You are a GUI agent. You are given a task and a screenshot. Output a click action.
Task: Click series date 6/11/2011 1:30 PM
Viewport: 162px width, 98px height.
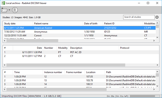click(x=32, y=52)
